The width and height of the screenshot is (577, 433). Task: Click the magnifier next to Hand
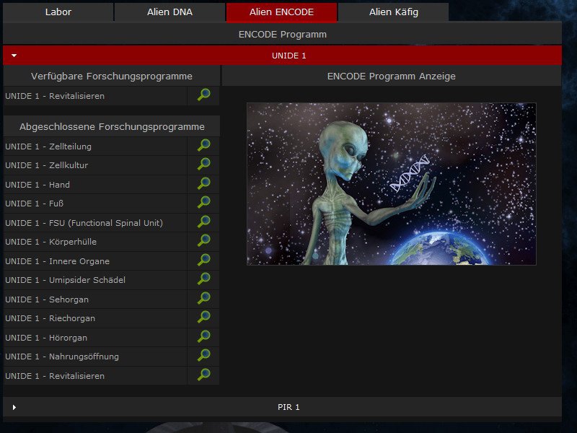(x=203, y=184)
